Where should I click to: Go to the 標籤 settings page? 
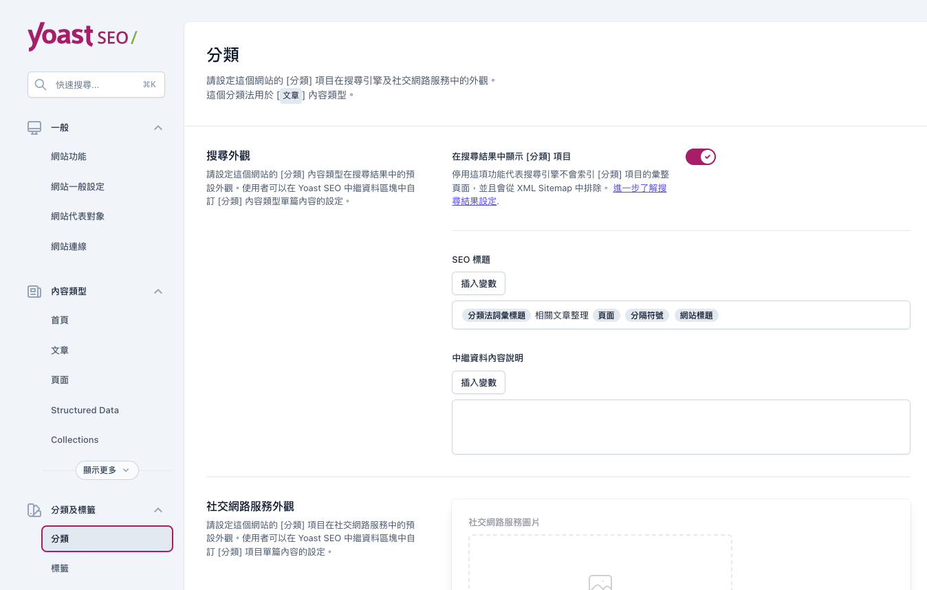[x=60, y=569]
